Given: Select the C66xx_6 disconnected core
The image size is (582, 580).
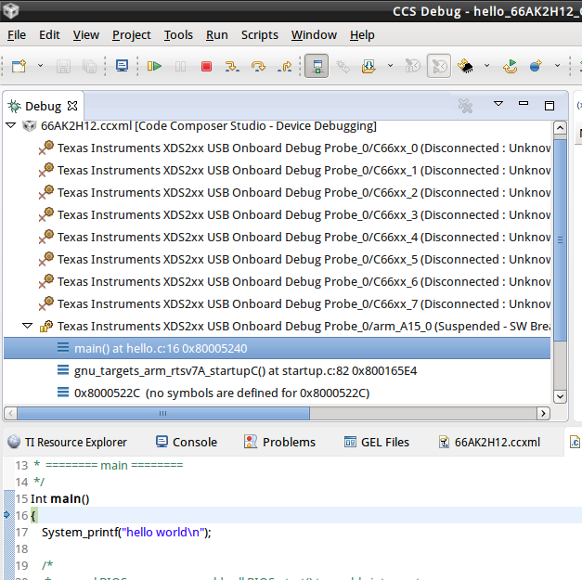Looking at the screenshot, I should pos(295,282).
